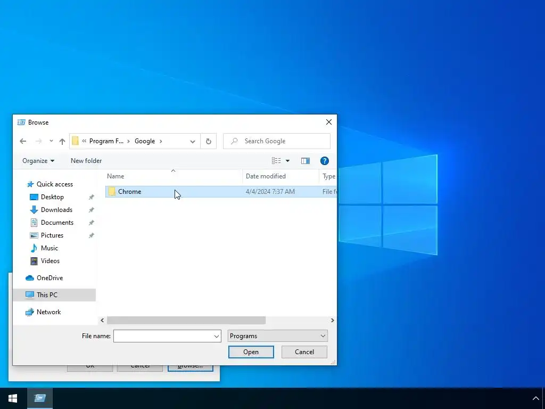Select This PC in the navigation pane
Image resolution: width=545 pixels, height=409 pixels.
[x=54, y=295]
